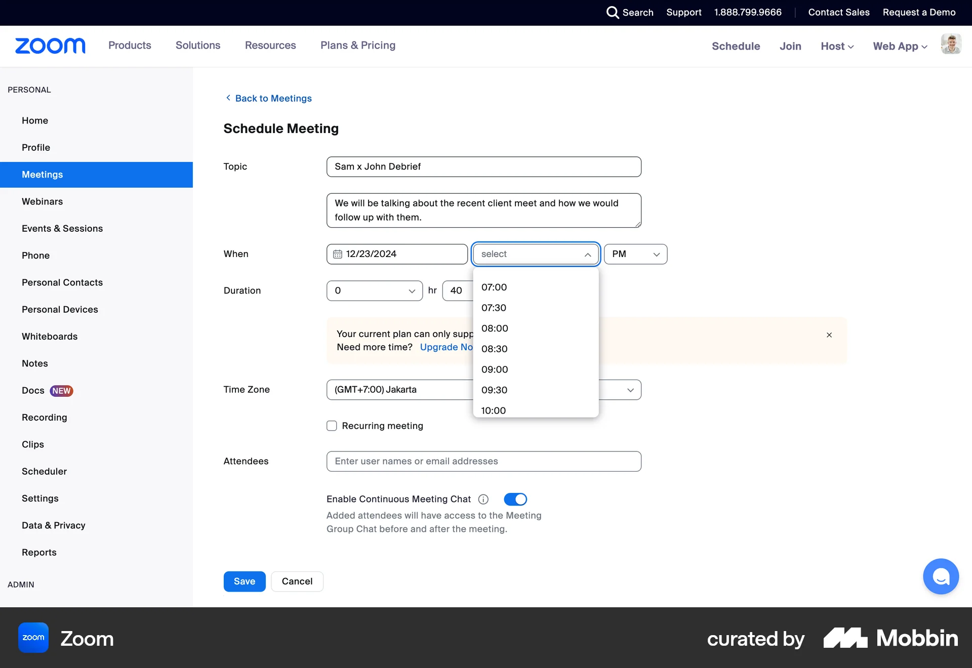Click the Zoom logo in the header
Viewport: 972px width, 668px height.
click(50, 46)
